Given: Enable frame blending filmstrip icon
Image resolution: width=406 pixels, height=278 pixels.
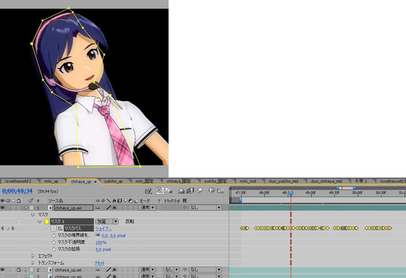Looking at the screenshot, I should click(x=190, y=191).
